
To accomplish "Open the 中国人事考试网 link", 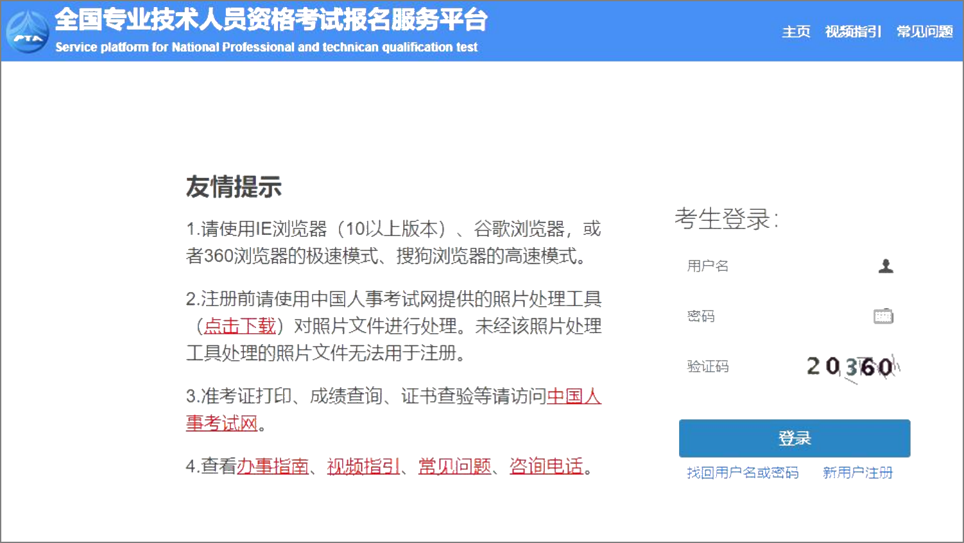I will point(574,397).
